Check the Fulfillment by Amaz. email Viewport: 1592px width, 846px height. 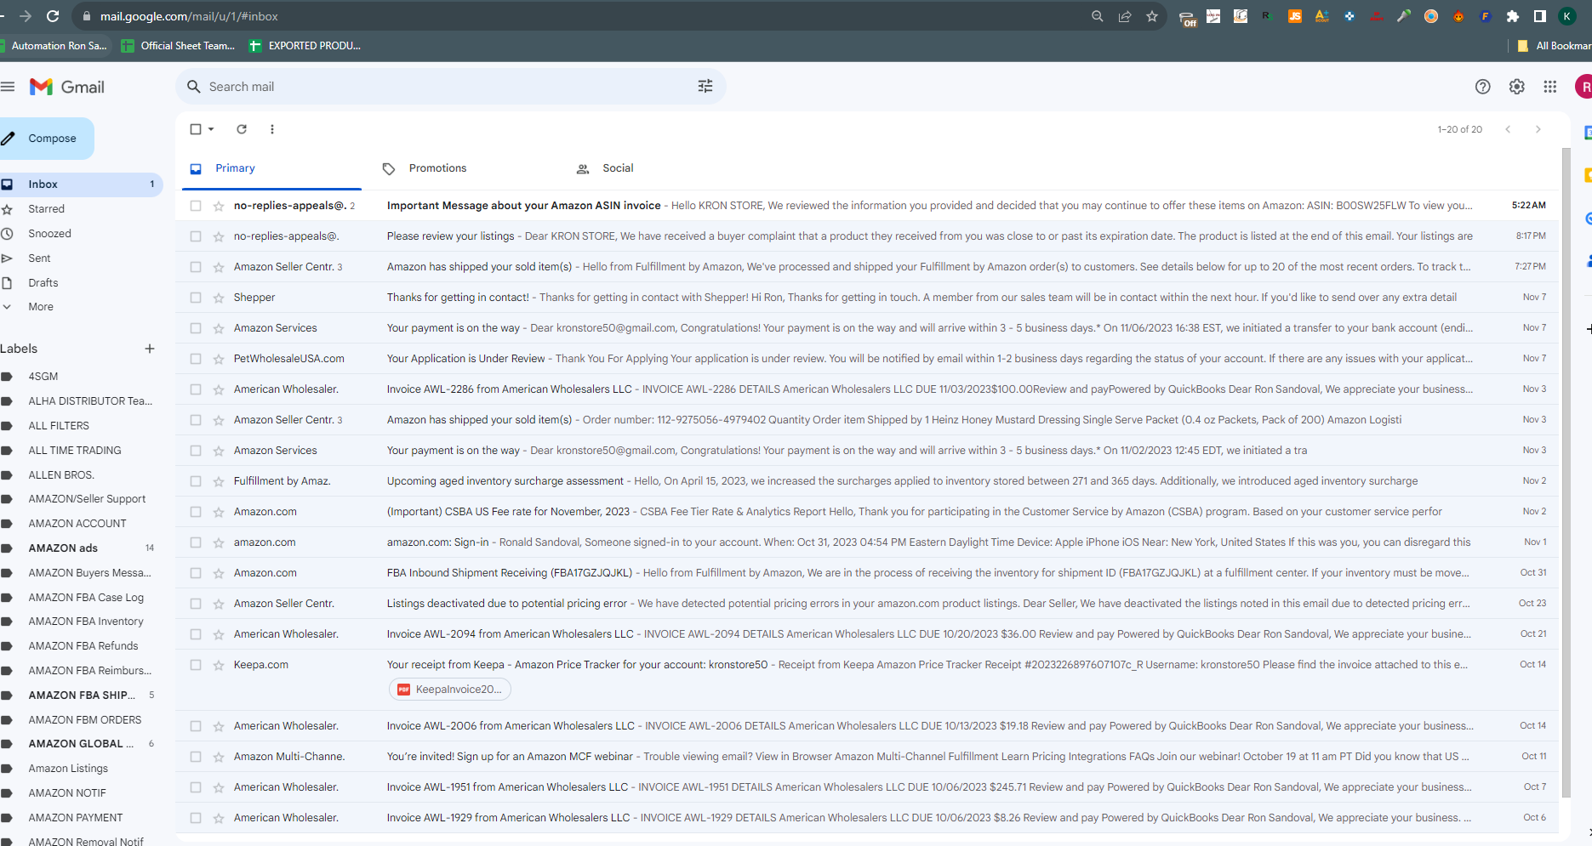[x=196, y=481]
